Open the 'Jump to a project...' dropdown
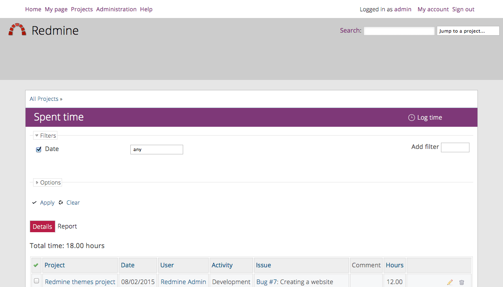503x287 pixels. 468,31
